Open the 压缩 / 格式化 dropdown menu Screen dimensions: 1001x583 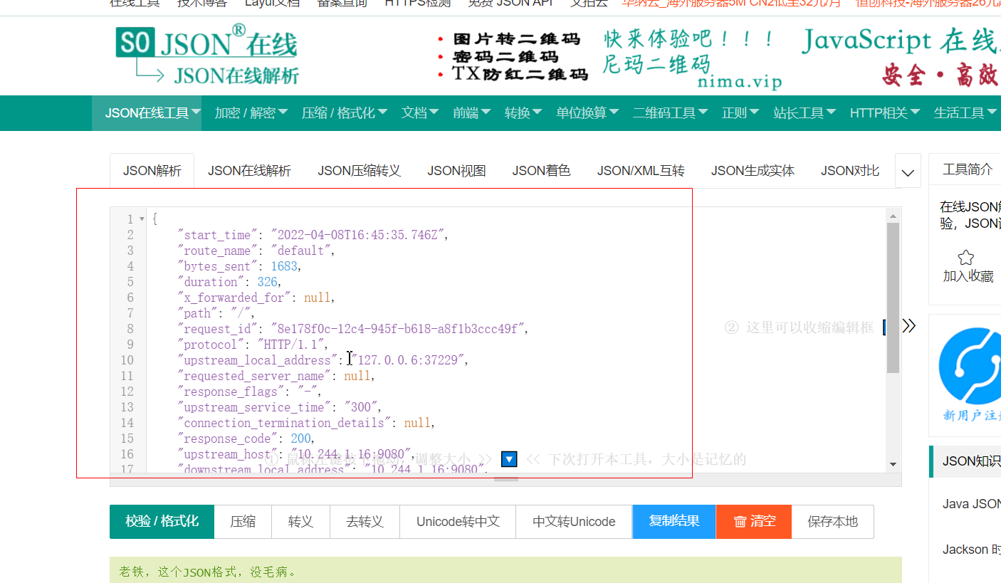(345, 112)
